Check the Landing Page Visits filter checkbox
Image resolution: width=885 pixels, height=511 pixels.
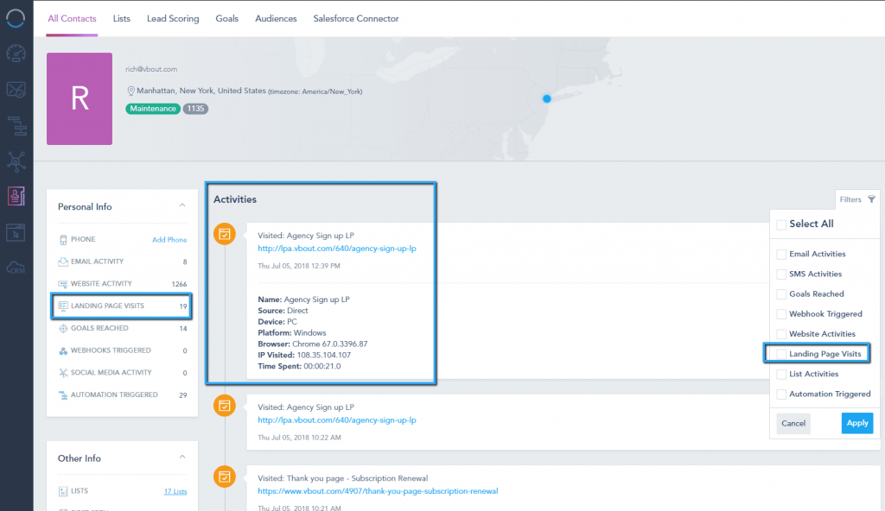tap(781, 354)
